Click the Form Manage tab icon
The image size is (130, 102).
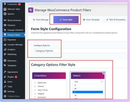(34, 20)
